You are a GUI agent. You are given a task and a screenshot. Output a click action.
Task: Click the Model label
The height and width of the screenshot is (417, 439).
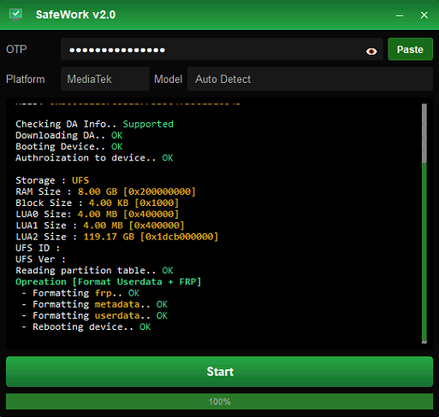coord(168,79)
